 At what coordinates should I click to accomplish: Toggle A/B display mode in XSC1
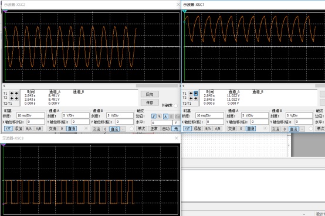[218, 128]
